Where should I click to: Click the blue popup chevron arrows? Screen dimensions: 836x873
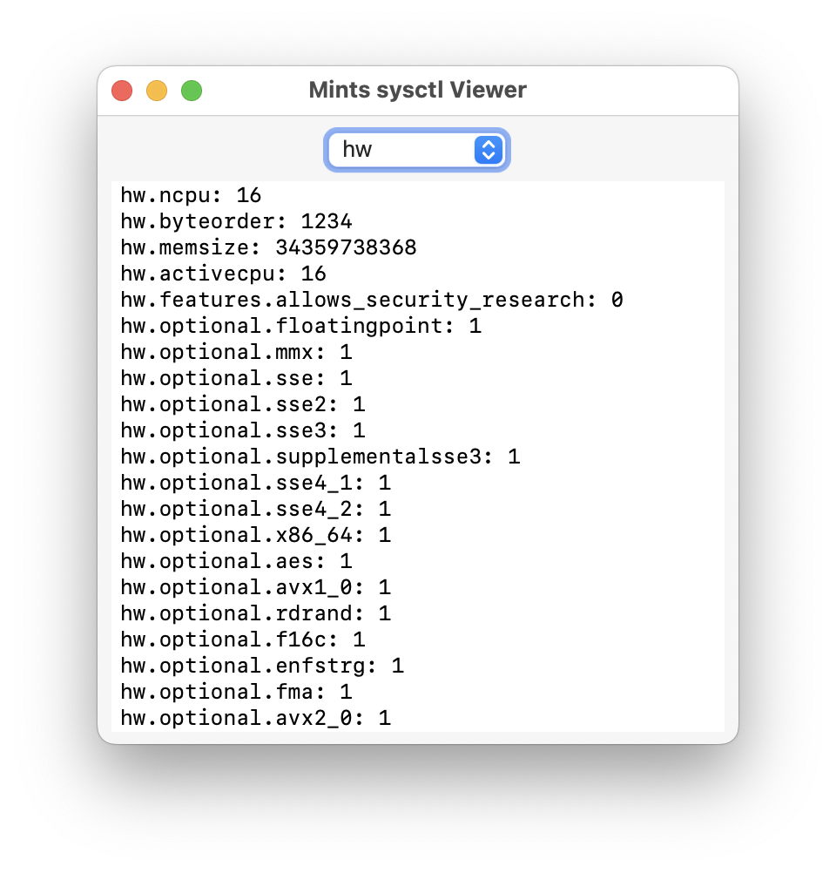(489, 150)
